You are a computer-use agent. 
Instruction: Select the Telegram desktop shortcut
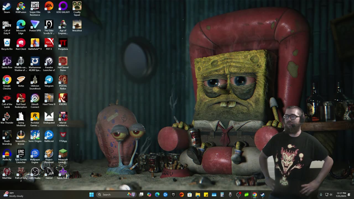(x=49, y=82)
